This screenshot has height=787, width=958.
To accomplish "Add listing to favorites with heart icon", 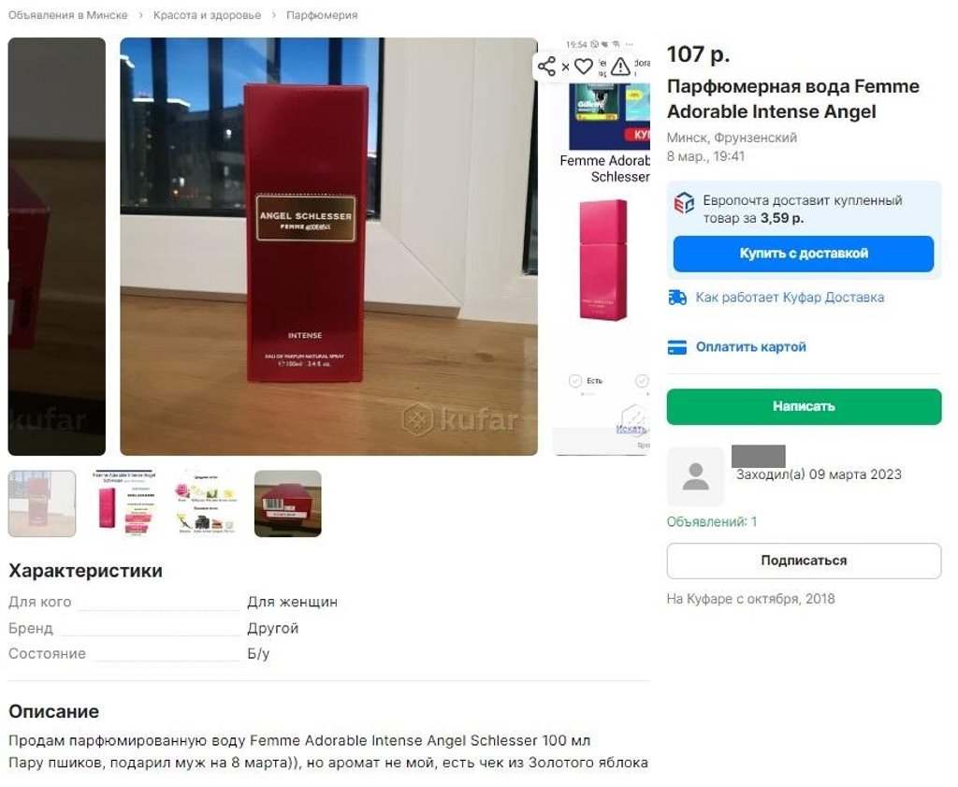I will pos(584,66).
